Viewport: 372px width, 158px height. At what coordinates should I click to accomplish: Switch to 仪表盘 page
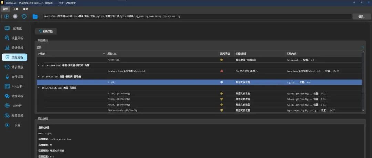tap(14, 29)
